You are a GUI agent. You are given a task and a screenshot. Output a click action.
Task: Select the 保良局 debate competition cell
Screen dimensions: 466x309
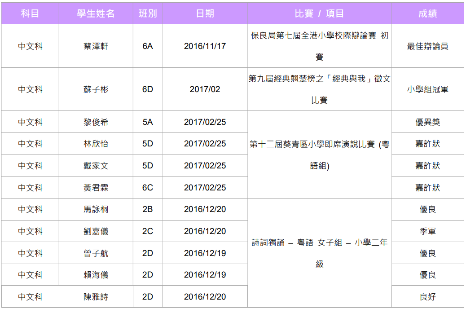coord(319,46)
